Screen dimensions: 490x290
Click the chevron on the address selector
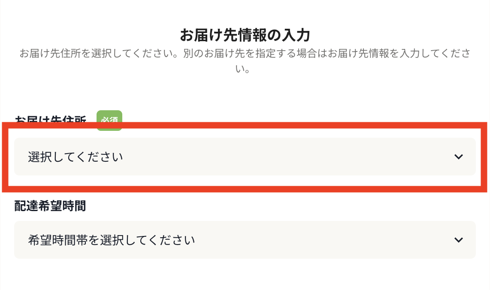pyautogui.click(x=459, y=157)
